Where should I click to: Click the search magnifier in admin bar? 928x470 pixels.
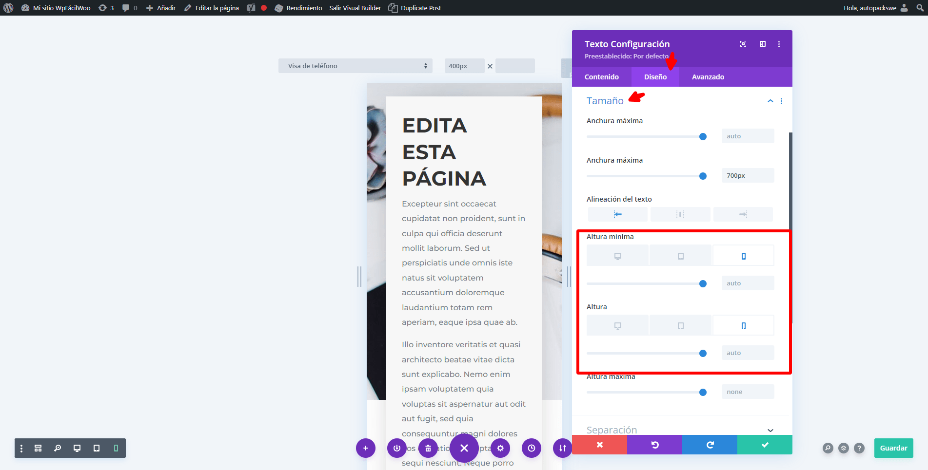coord(920,8)
